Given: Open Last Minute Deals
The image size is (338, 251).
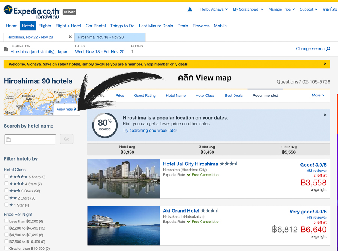Looking at the screenshot, I should pyautogui.click(x=156, y=26).
